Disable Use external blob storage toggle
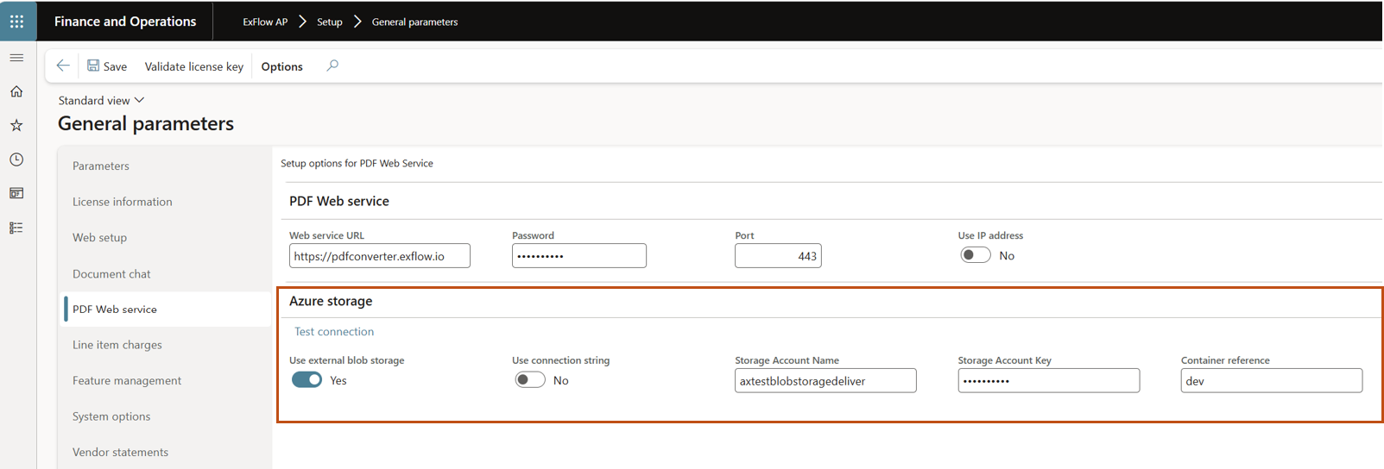This screenshot has height=469, width=1384. [307, 380]
